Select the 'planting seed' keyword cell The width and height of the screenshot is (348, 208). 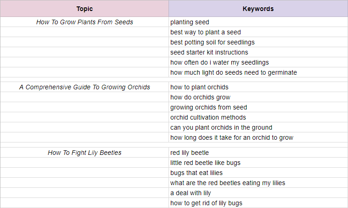(x=258, y=22)
